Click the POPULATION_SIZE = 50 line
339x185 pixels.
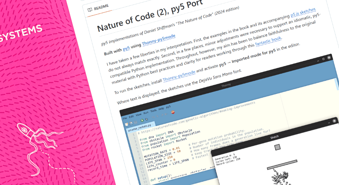(163, 155)
